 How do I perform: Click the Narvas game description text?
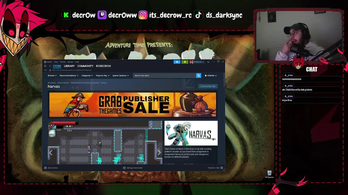pos(188,153)
